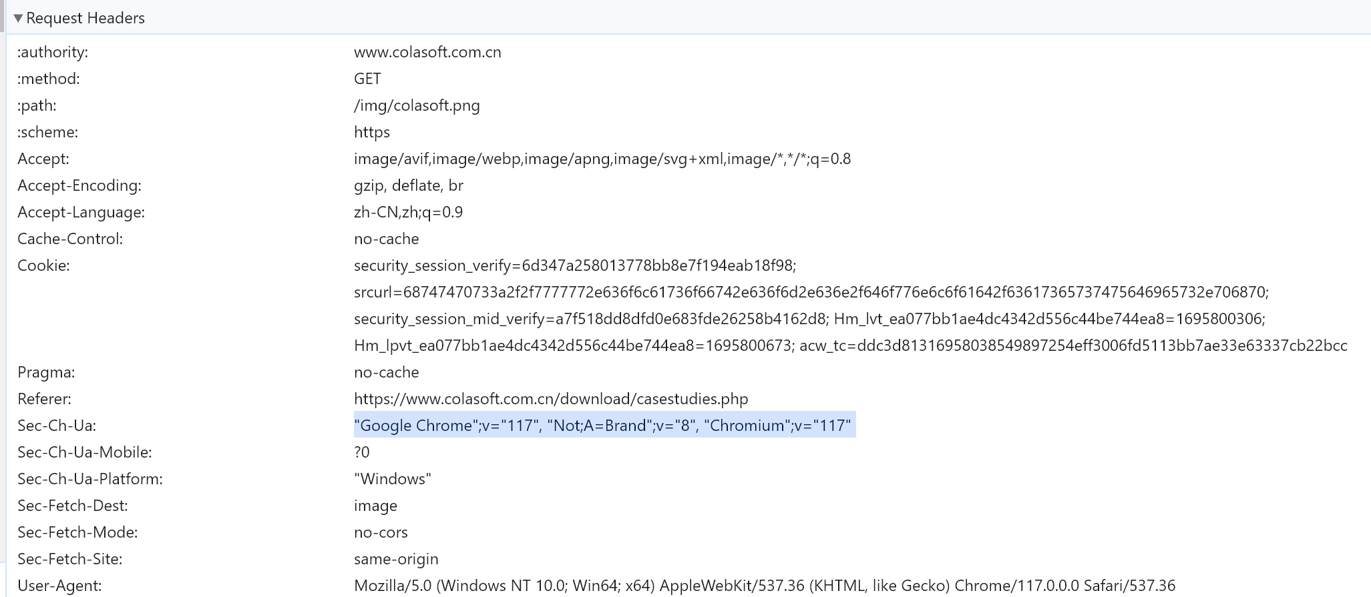
Task: Click the zh-CN Accept-Language value
Action: (x=408, y=212)
